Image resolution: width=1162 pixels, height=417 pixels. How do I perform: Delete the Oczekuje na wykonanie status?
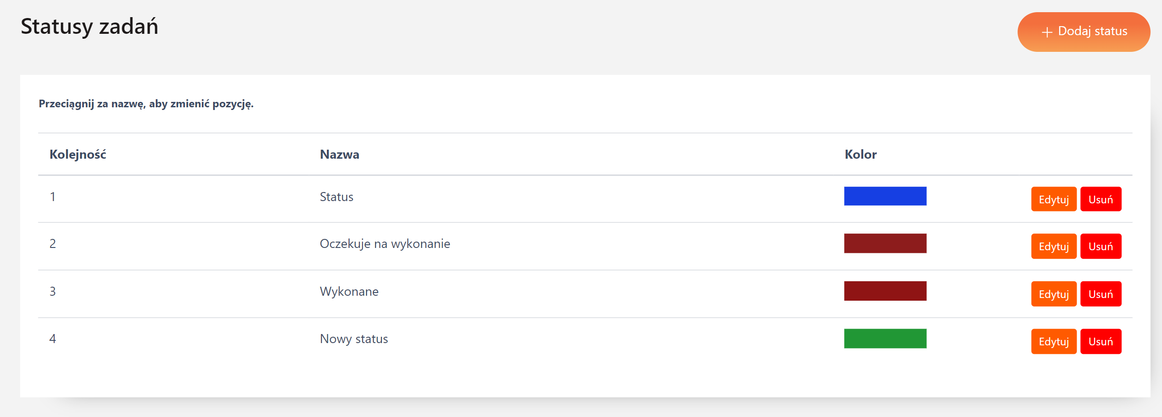pos(1101,246)
